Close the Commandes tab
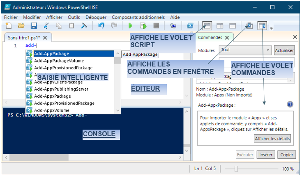Viewport: 302px width, 176px height. 227,38
